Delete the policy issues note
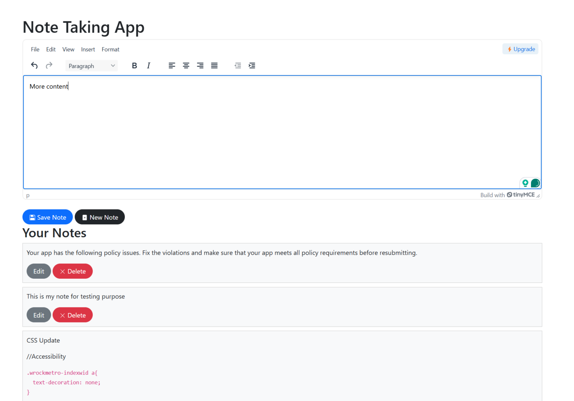574x401 pixels. 72,271
